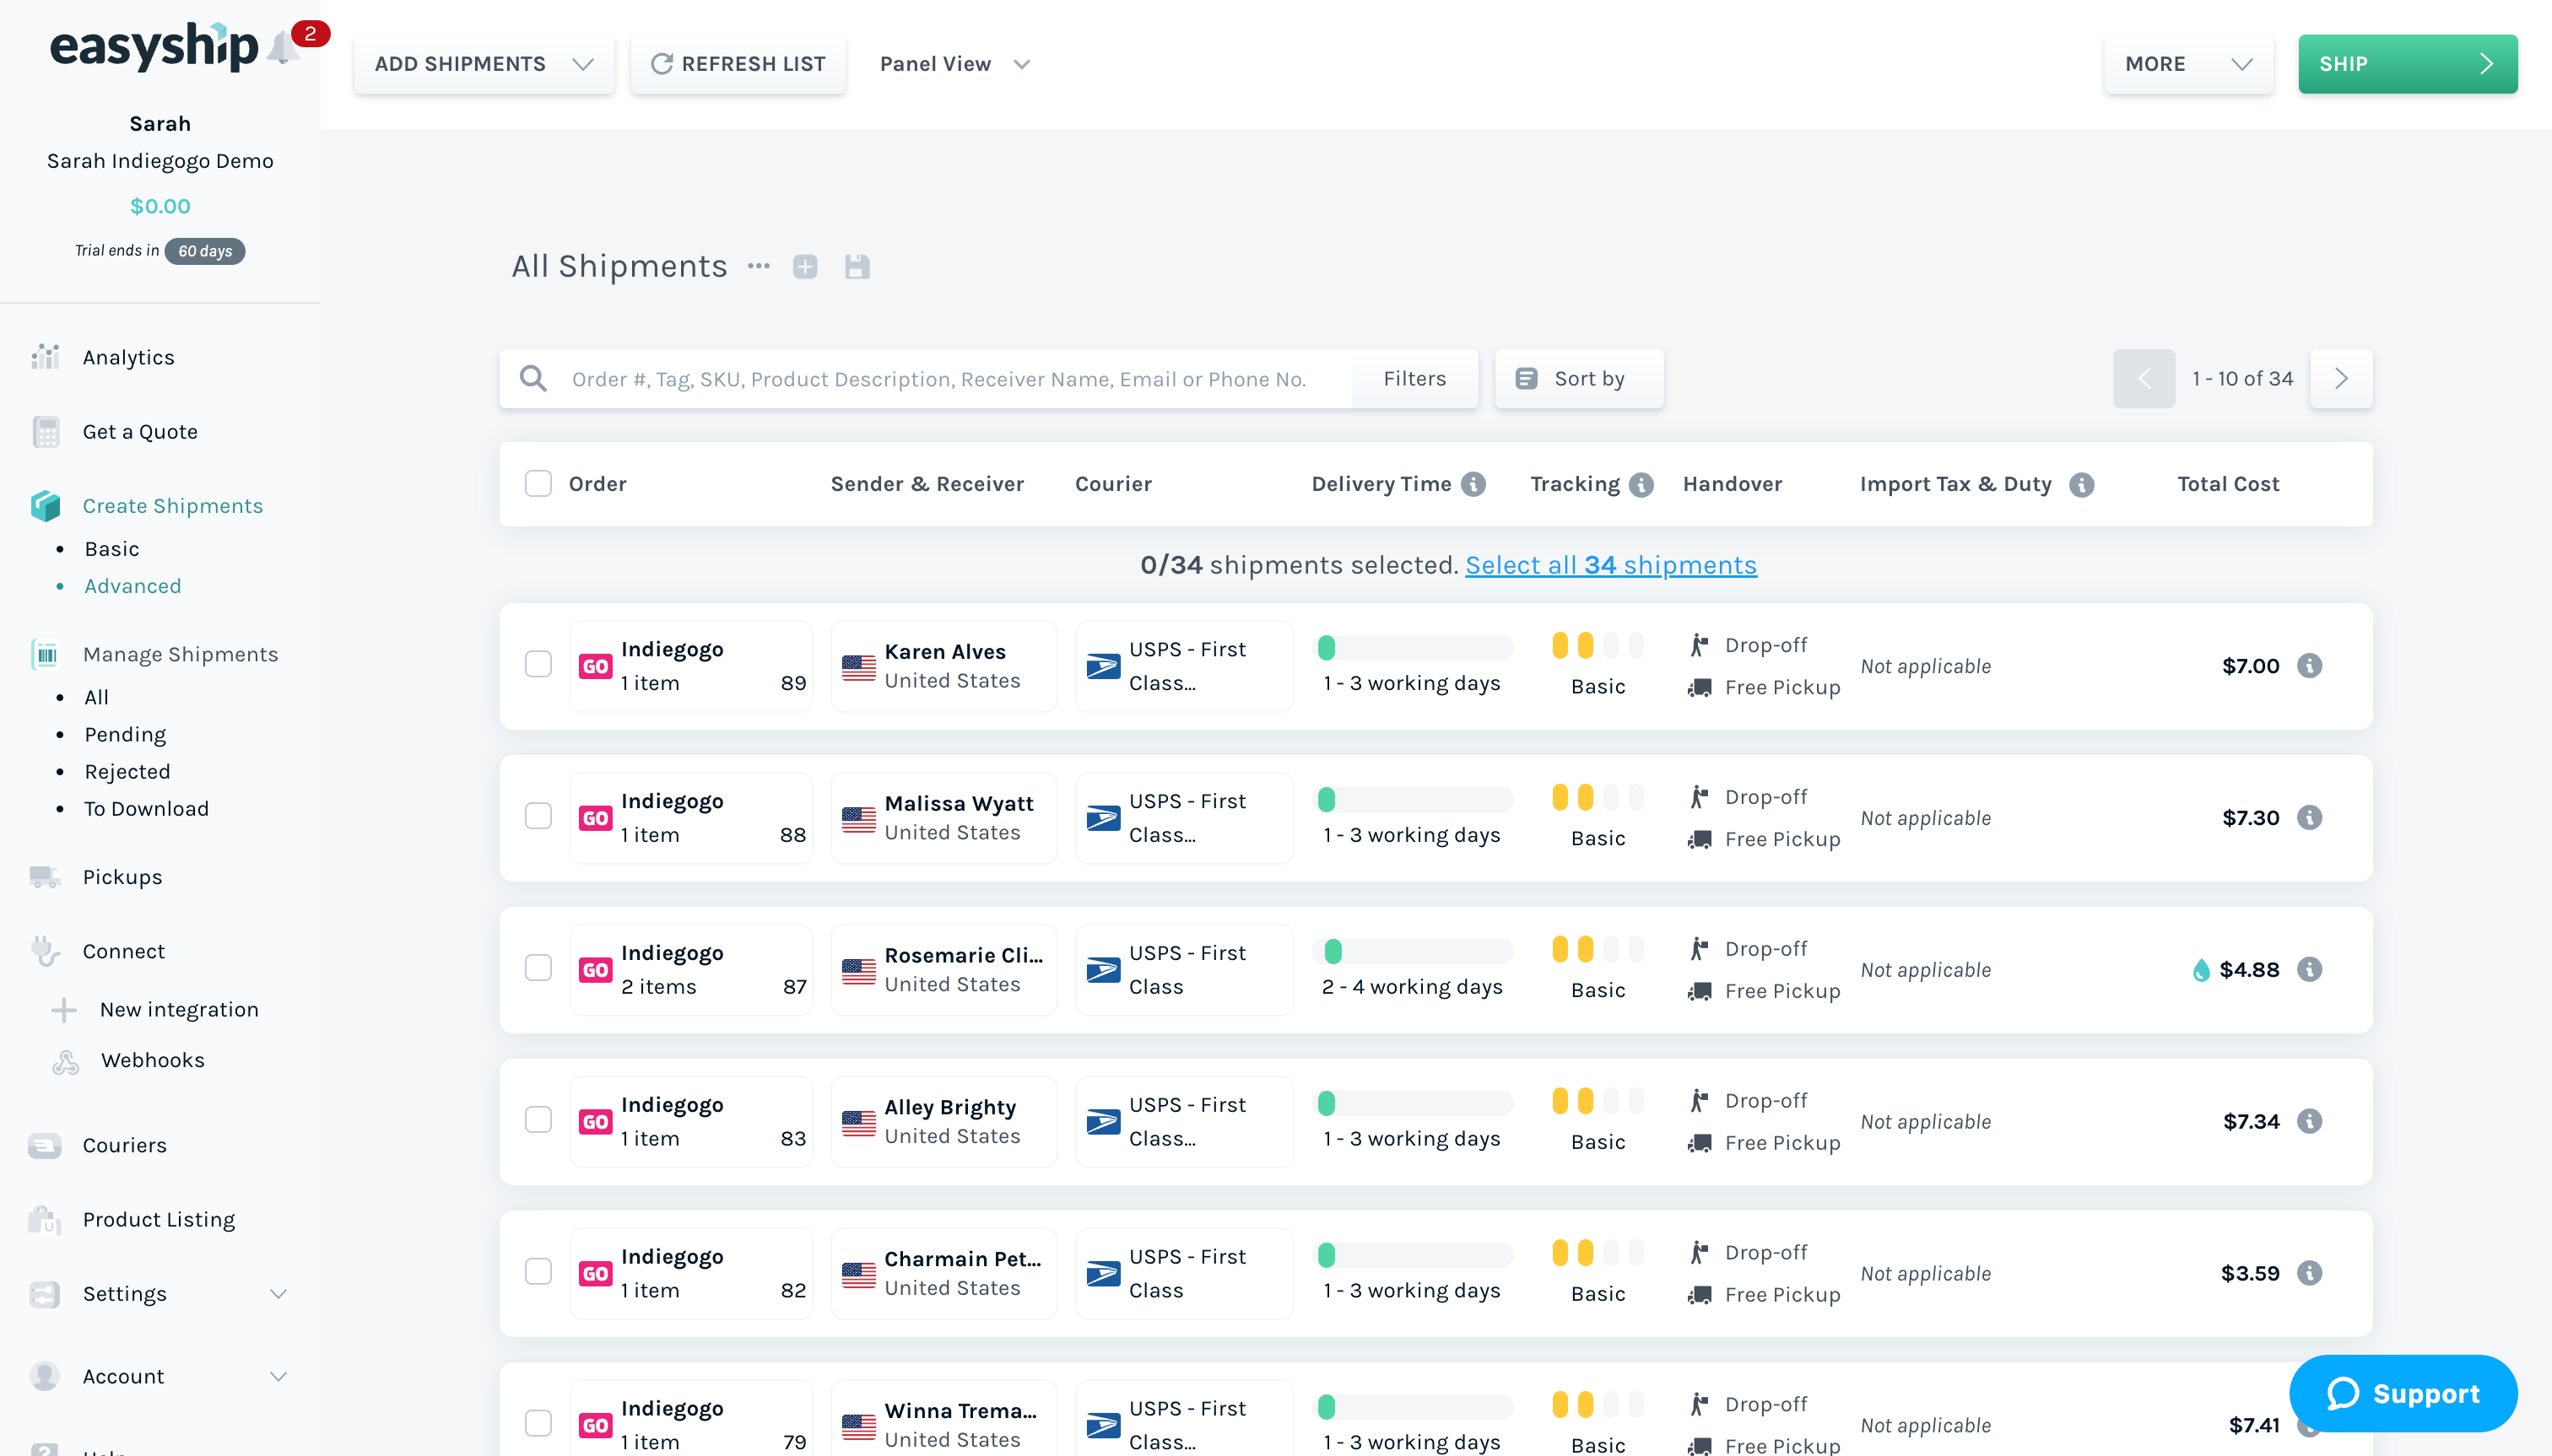Click cost info icon for $4.88 shipment

pos(2309,970)
